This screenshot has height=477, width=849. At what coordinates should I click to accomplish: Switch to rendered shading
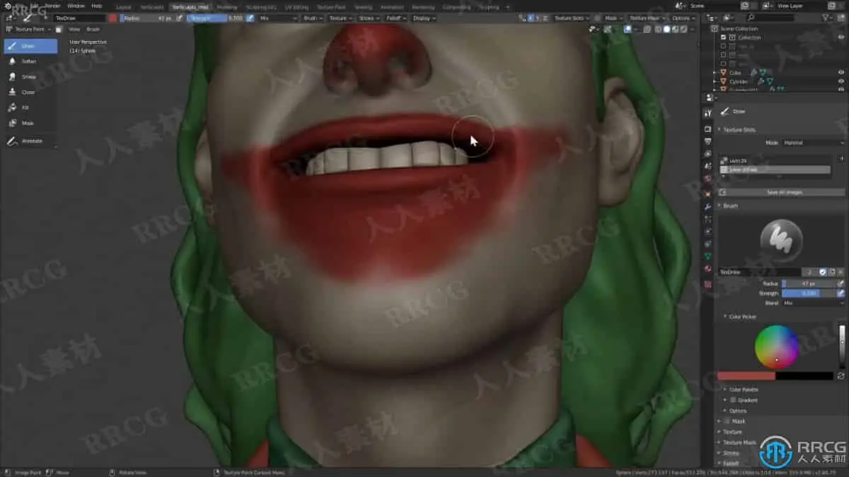(684, 29)
